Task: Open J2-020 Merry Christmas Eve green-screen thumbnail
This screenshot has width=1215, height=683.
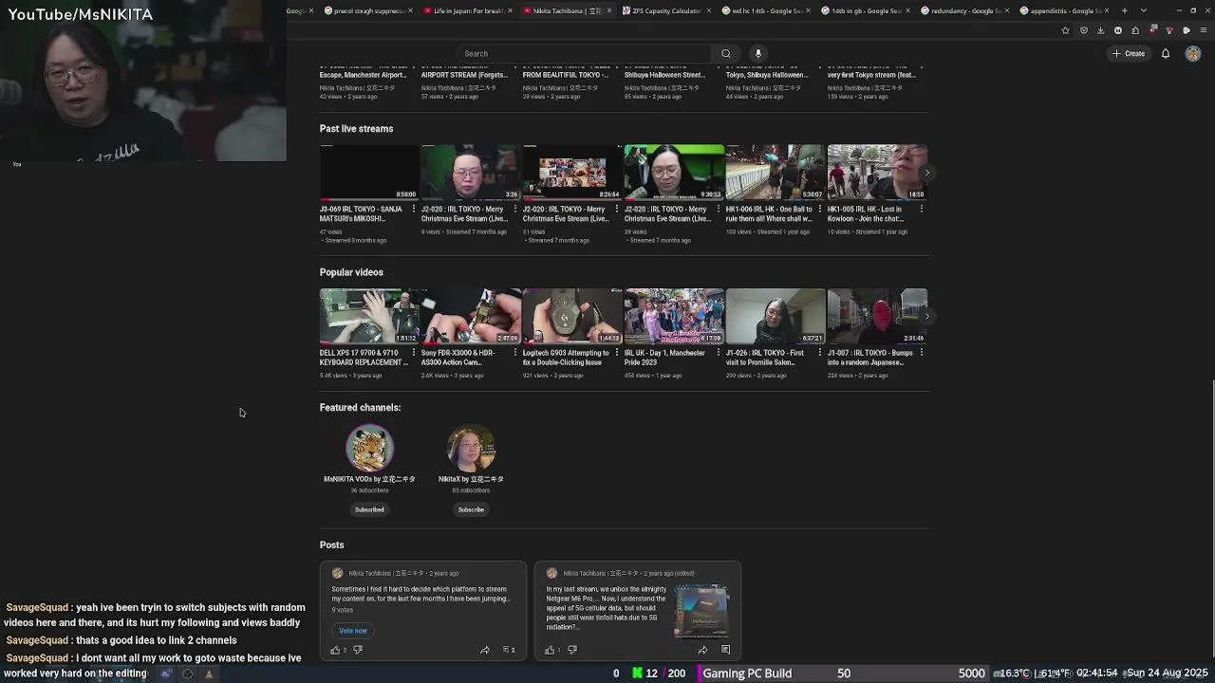Action: pos(674,172)
